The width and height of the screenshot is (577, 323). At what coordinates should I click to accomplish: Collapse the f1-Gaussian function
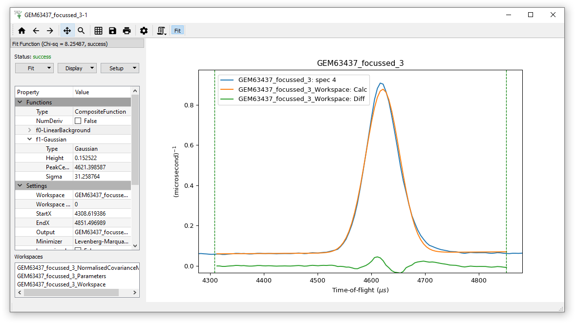(30, 140)
